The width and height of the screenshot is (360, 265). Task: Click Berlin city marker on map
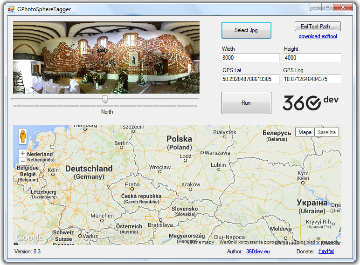point(121,147)
